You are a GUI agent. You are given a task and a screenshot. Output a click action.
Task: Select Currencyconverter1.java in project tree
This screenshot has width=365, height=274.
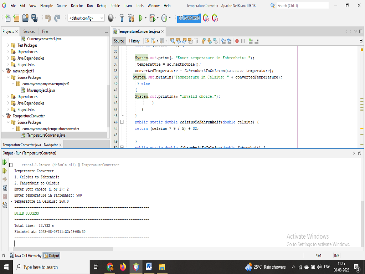point(44,39)
